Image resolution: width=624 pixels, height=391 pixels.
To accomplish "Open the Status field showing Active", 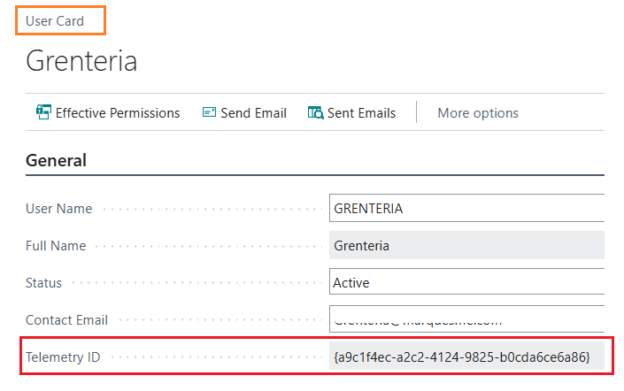I will click(466, 283).
